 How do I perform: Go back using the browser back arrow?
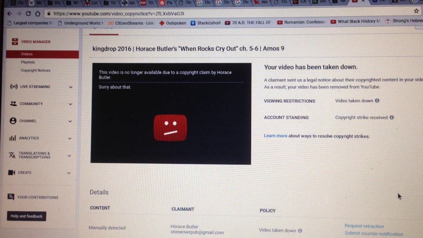9,14
